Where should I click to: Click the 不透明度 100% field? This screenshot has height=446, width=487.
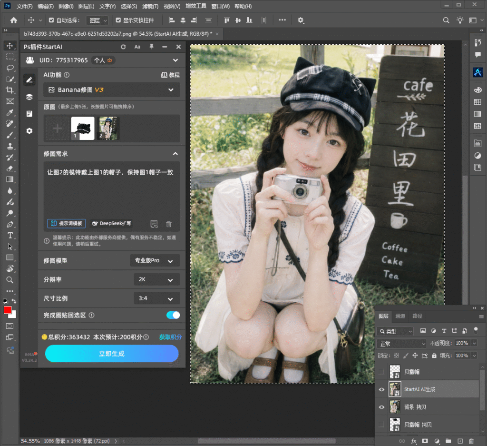pos(462,343)
